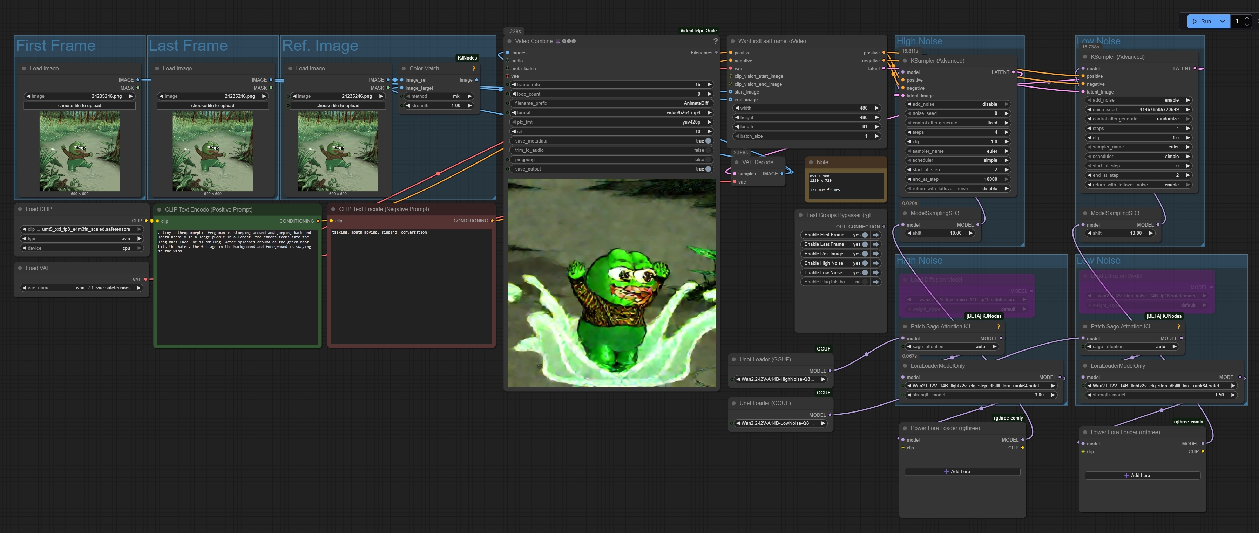Image resolution: width=1259 pixels, height=533 pixels.
Task: Open Color Match method dropdown
Action: tap(439, 96)
